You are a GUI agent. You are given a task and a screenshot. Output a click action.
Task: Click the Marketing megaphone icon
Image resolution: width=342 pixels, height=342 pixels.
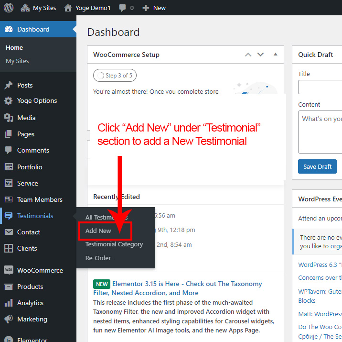coord(9,319)
